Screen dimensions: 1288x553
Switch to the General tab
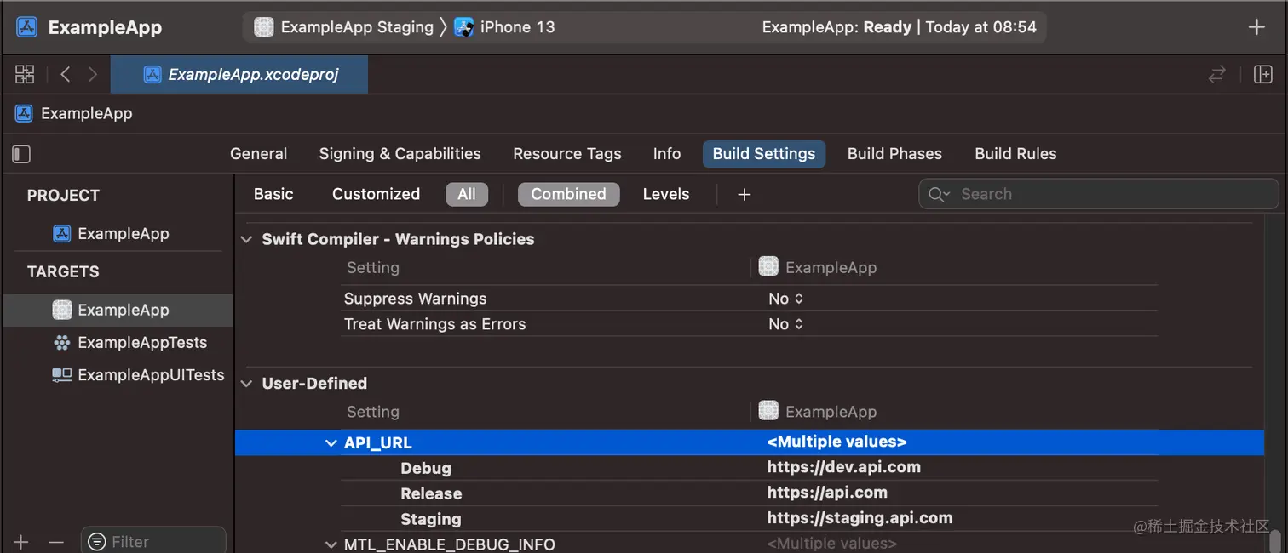point(258,154)
